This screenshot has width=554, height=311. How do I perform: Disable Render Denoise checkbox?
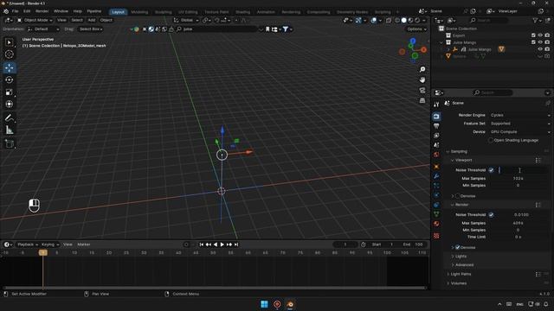click(458, 248)
